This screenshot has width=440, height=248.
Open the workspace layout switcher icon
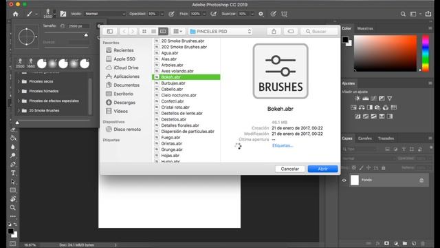[x=413, y=14]
